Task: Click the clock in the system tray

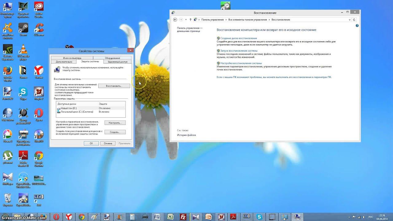Action: (x=382, y=217)
